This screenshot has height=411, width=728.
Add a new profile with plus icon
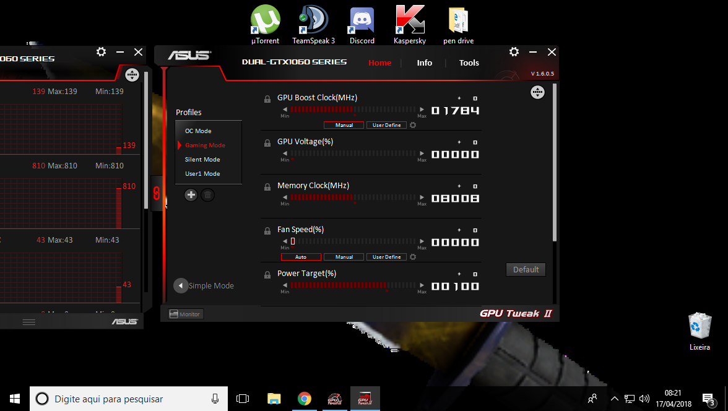click(x=191, y=195)
